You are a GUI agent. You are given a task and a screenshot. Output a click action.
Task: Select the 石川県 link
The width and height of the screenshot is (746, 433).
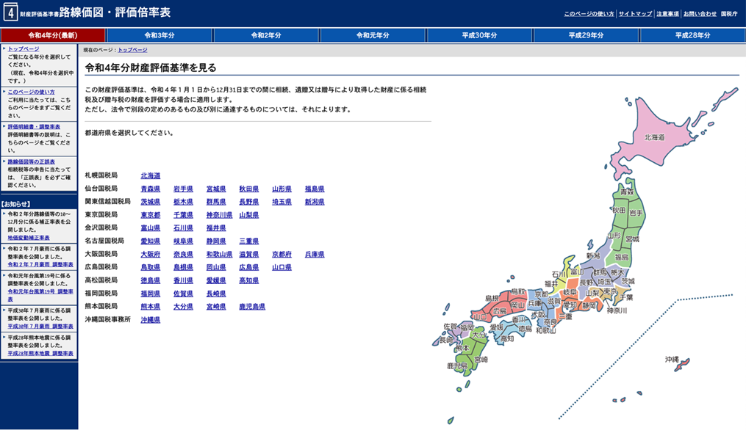click(183, 228)
